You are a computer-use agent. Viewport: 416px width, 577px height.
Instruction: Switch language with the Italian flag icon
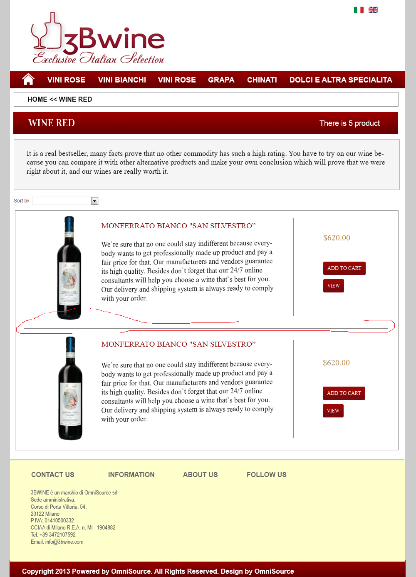tap(359, 10)
